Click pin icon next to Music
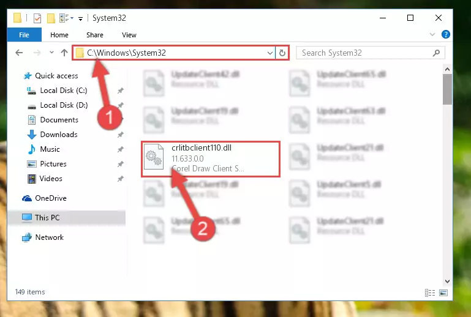The height and width of the screenshot is (317, 471). pos(120,149)
